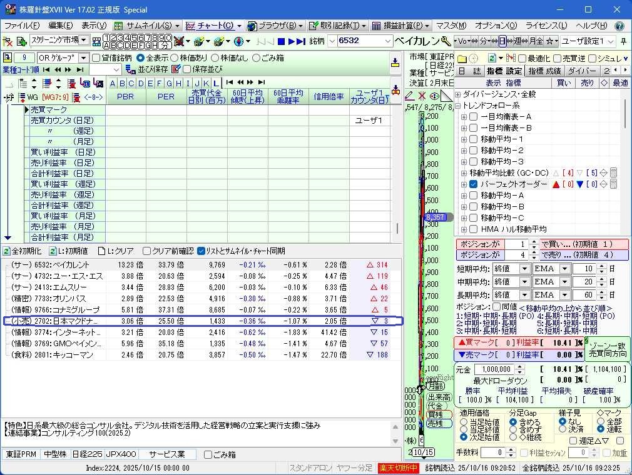Image resolution: width=632 pixels, height=475 pixels.
Task: Expand the ダイバージェンス・全般 tree node
Action: click(x=458, y=94)
